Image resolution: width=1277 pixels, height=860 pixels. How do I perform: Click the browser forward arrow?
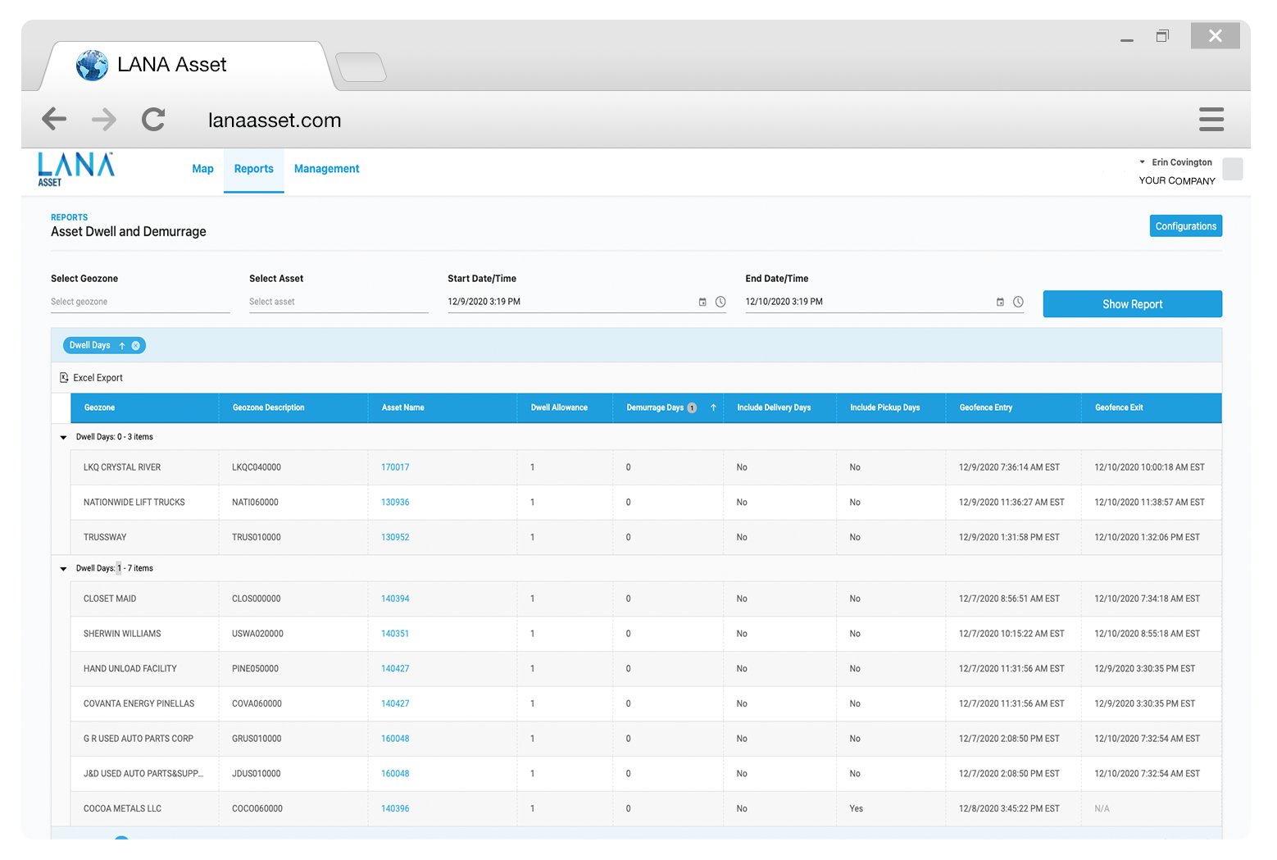click(104, 120)
